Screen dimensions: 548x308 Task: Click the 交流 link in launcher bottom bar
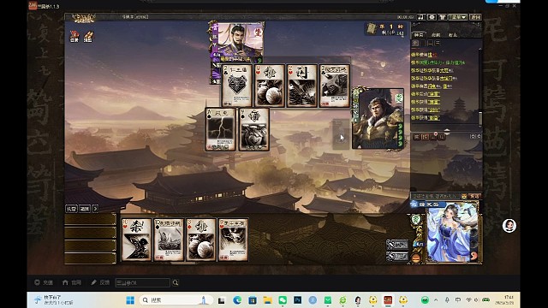pyautogui.click(x=44, y=282)
